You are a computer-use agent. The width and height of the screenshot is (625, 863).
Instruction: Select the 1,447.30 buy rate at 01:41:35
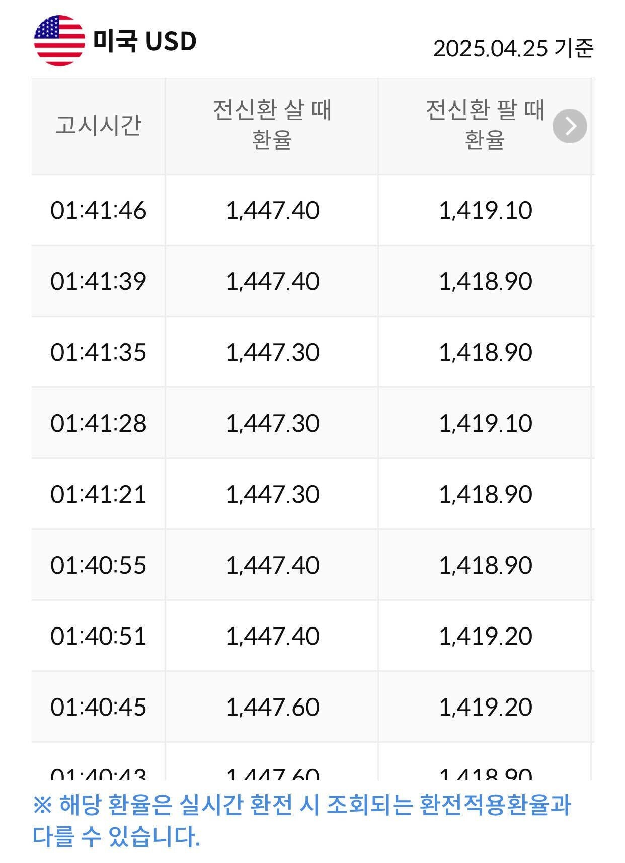[x=272, y=352]
